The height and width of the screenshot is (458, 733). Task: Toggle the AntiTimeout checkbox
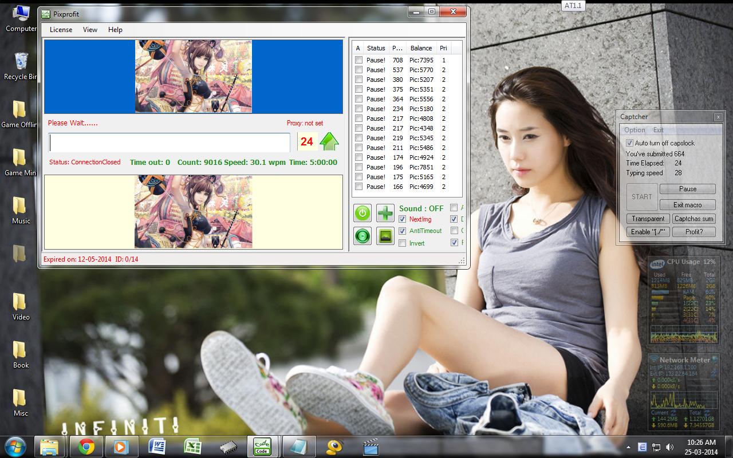[x=402, y=231]
